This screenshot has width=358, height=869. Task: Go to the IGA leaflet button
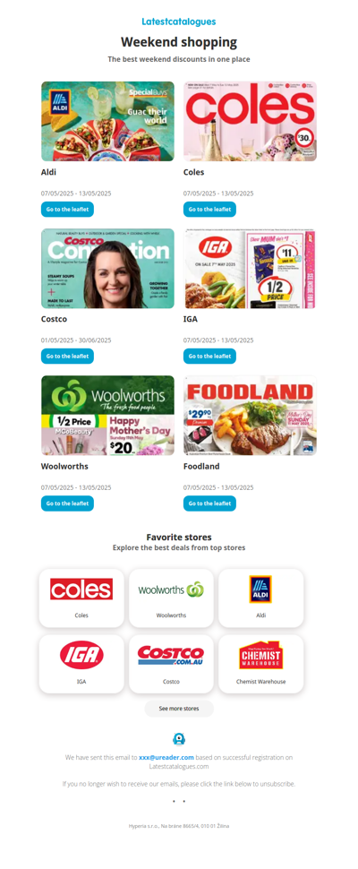pos(209,357)
